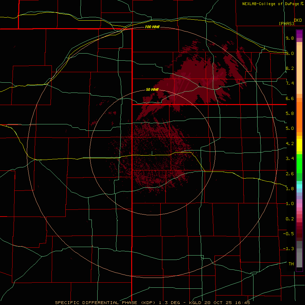
Task: Click the 5.0 scale value
Action: click(x=289, y=128)
